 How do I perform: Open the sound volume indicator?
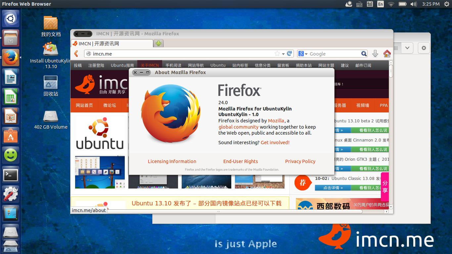tap(414, 4)
